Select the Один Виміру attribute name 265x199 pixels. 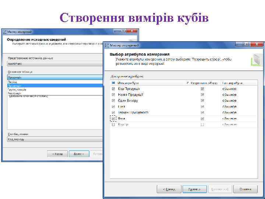pyautogui.click(x=128, y=101)
